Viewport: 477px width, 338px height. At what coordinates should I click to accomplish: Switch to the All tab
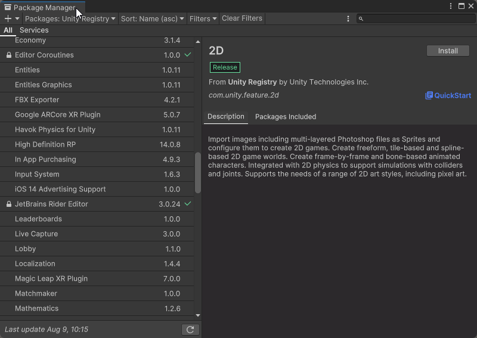[8, 30]
